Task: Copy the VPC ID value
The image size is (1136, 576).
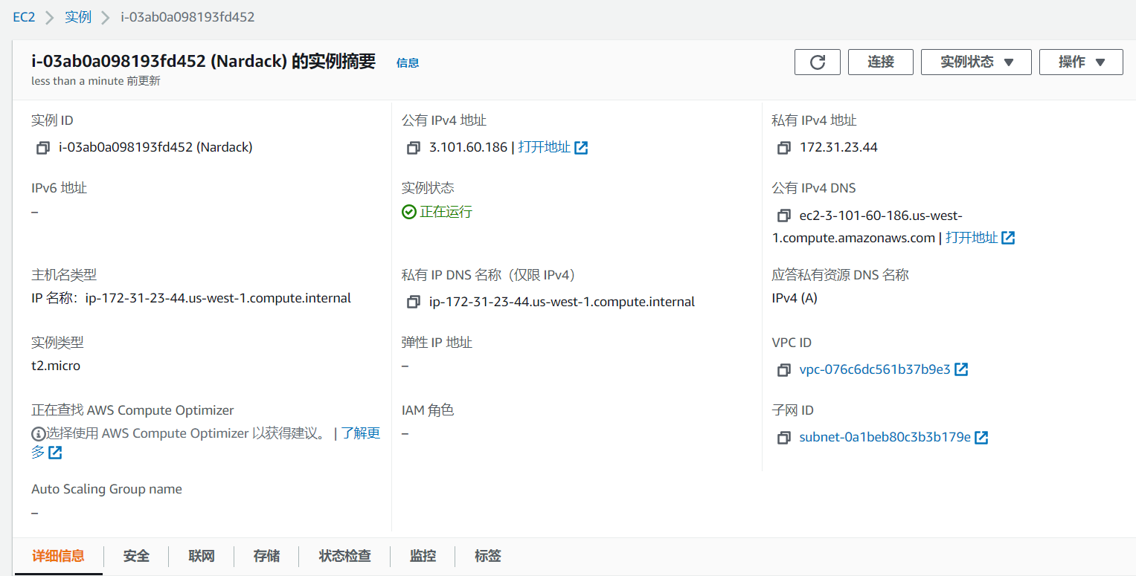Action: 783,370
